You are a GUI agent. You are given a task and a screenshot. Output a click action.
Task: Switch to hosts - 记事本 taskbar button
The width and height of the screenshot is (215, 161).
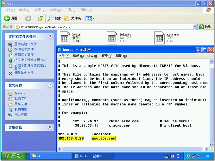coord(93,156)
